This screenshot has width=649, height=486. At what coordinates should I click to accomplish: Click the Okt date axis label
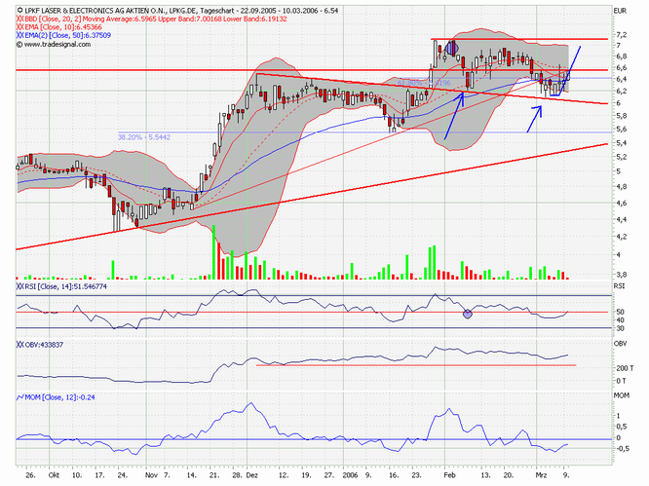(54, 475)
